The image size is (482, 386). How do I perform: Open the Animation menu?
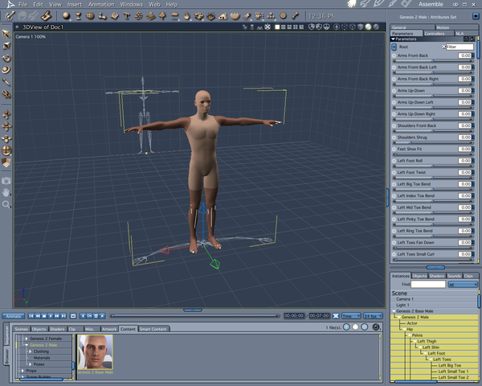pos(101,4)
